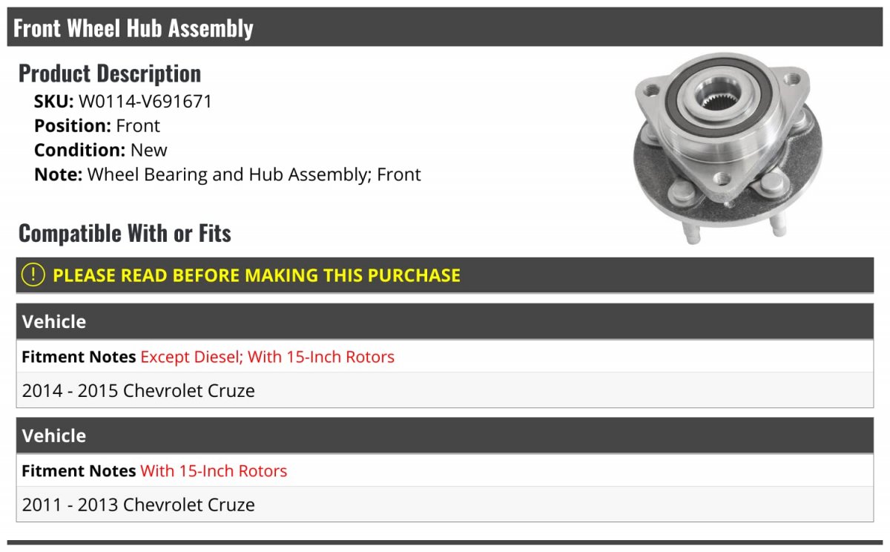Select the Position: Front line

click(x=97, y=126)
